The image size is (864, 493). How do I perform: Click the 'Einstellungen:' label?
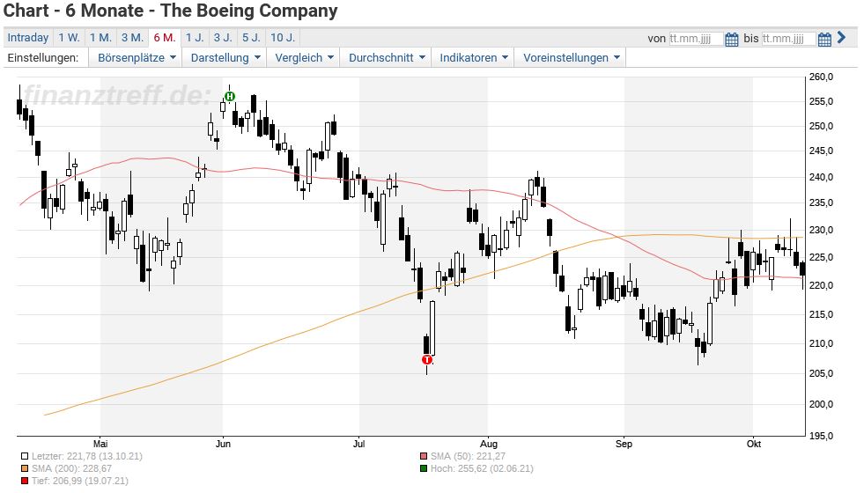[43, 58]
